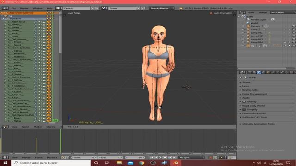Toggle selectability of Lamp.004 in the outliner
The width and height of the screenshot is (296, 166).
pyautogui.click(x=289, y=42)
